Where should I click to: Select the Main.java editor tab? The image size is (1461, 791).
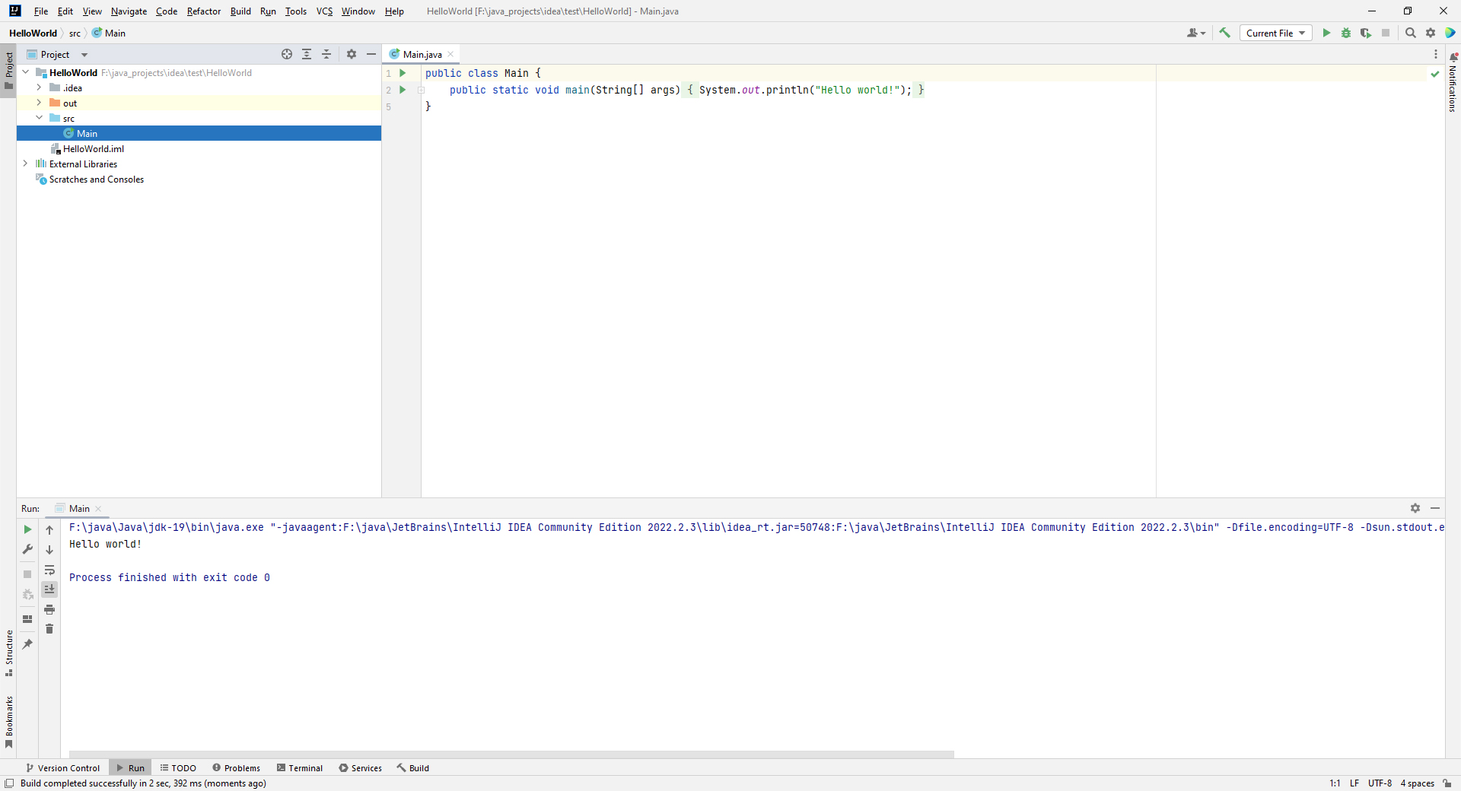(x=422, y=54)
